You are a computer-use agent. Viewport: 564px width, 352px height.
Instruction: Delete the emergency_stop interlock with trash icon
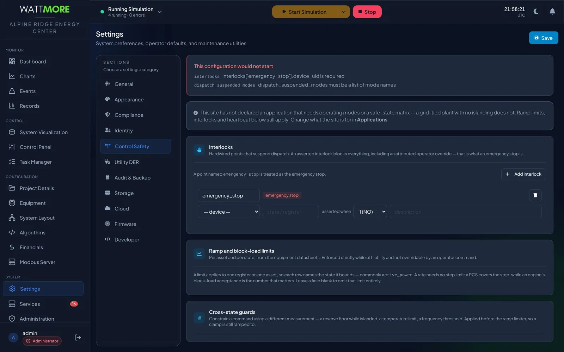(535, 195)
